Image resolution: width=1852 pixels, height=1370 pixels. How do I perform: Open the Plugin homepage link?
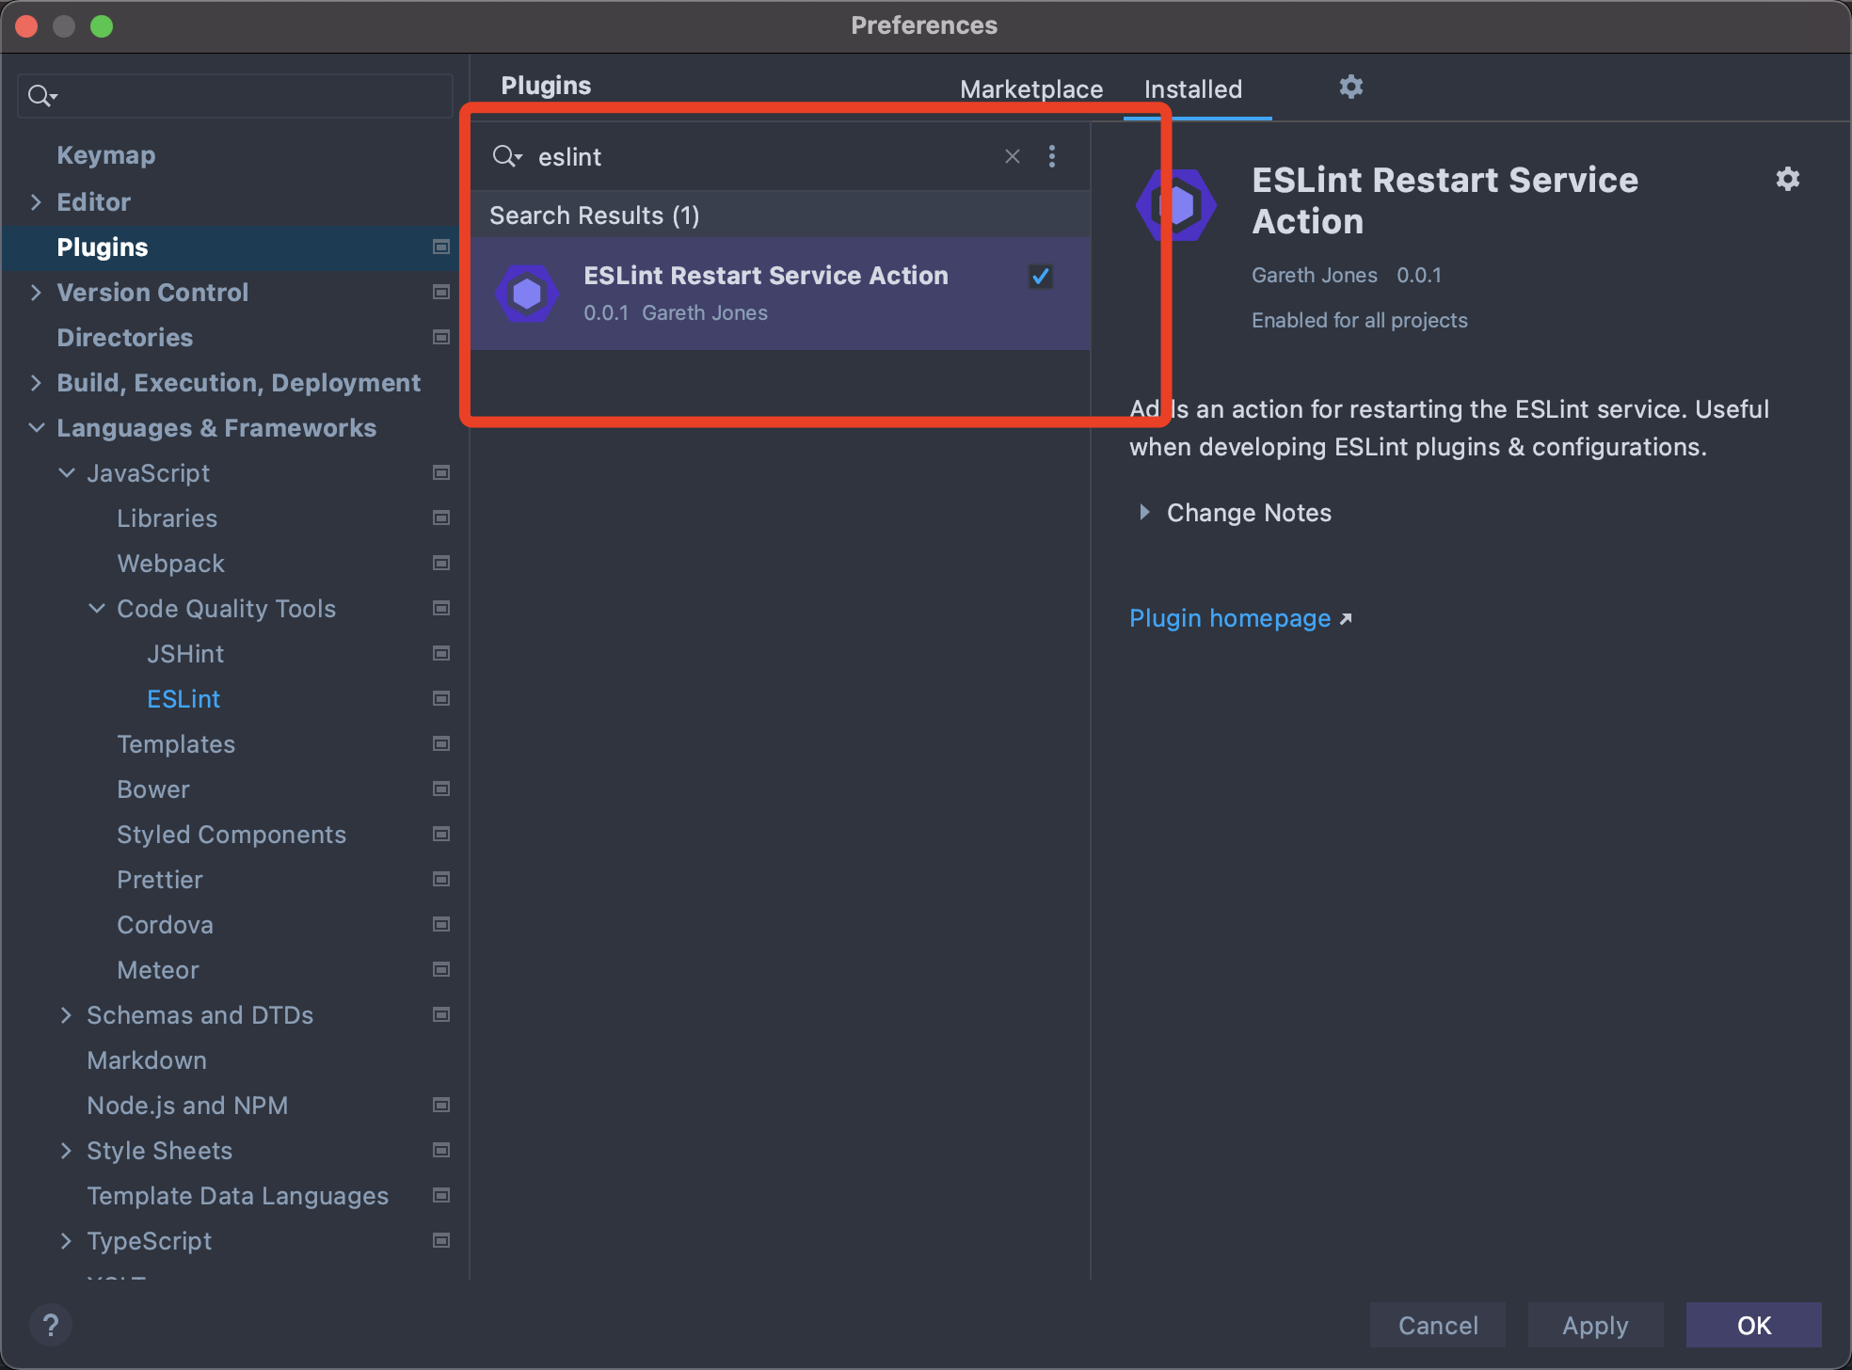[1230, 618]
